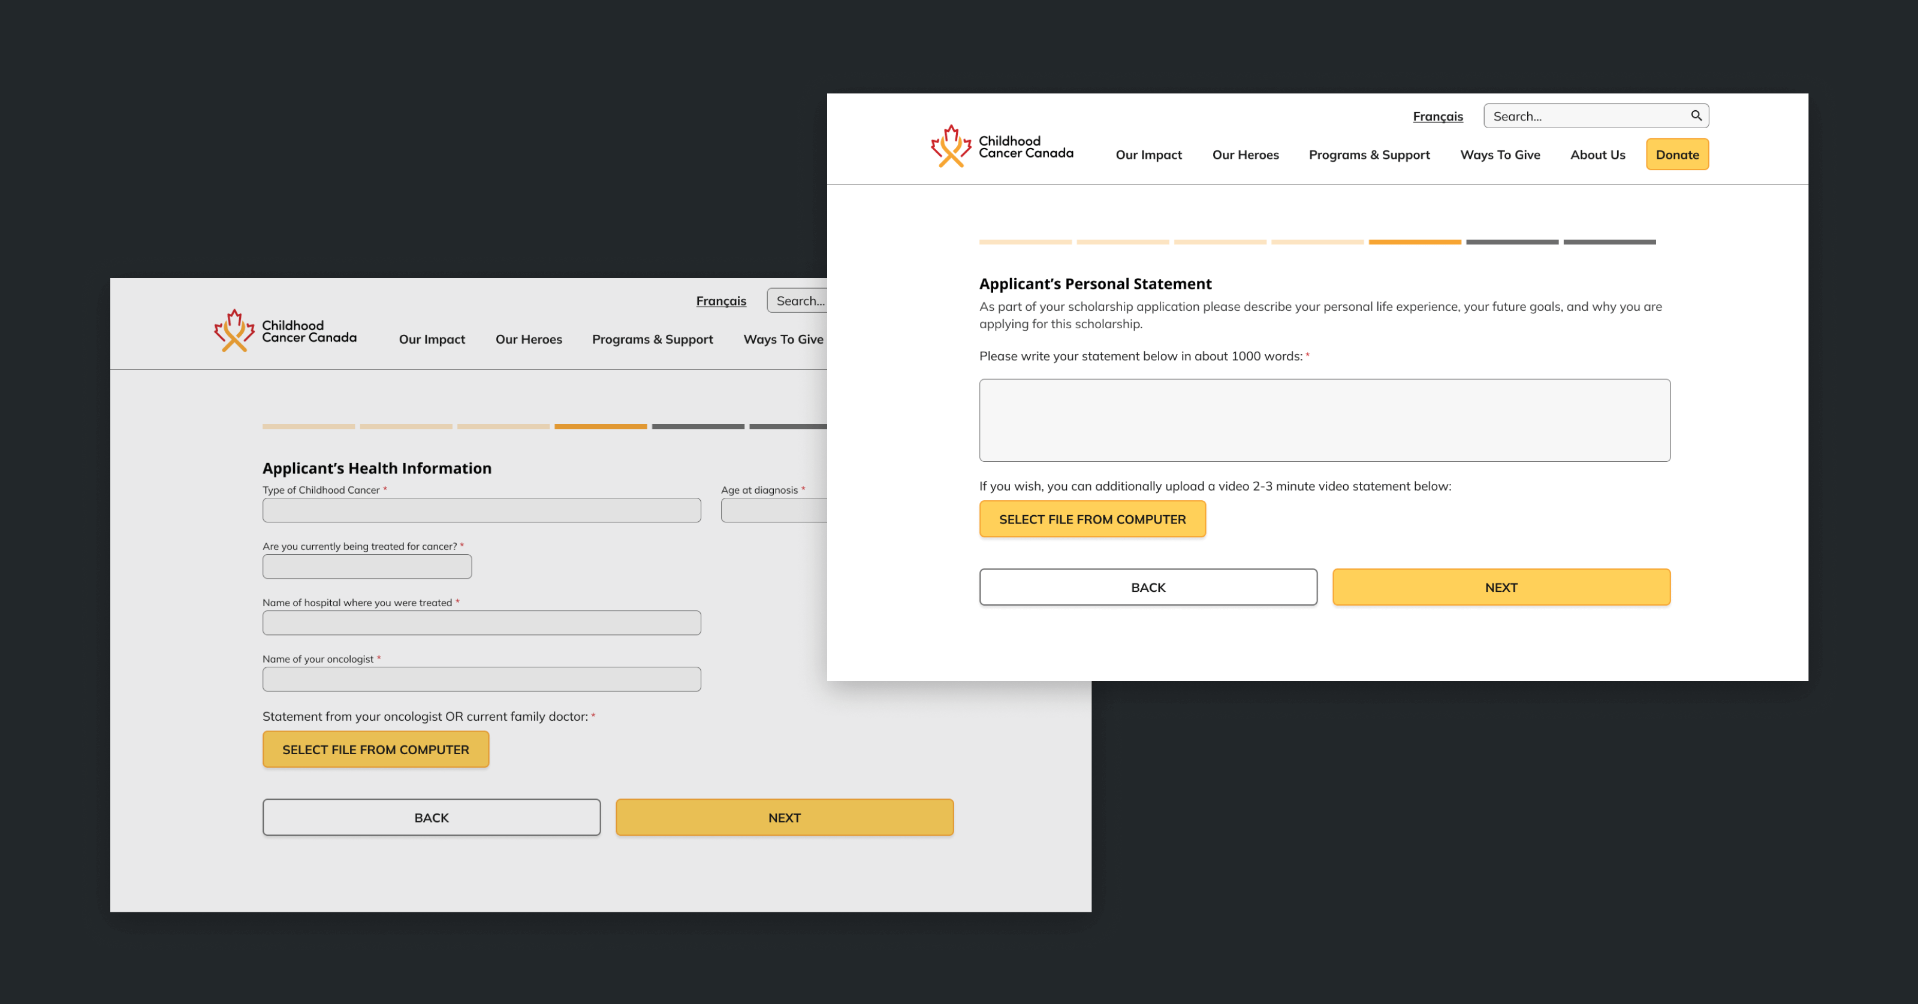Switch language via Français link in white page

click(x=1437, y=117)
